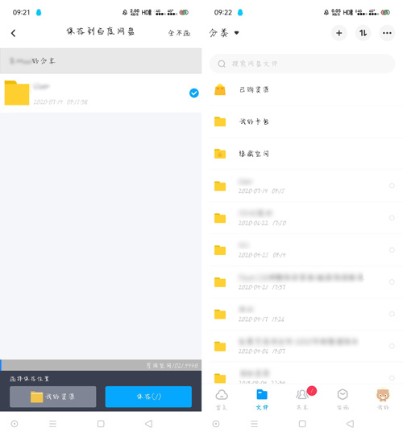
Task: Open 已购资源 shopping bag item
Action: click(x=302, y=90)
